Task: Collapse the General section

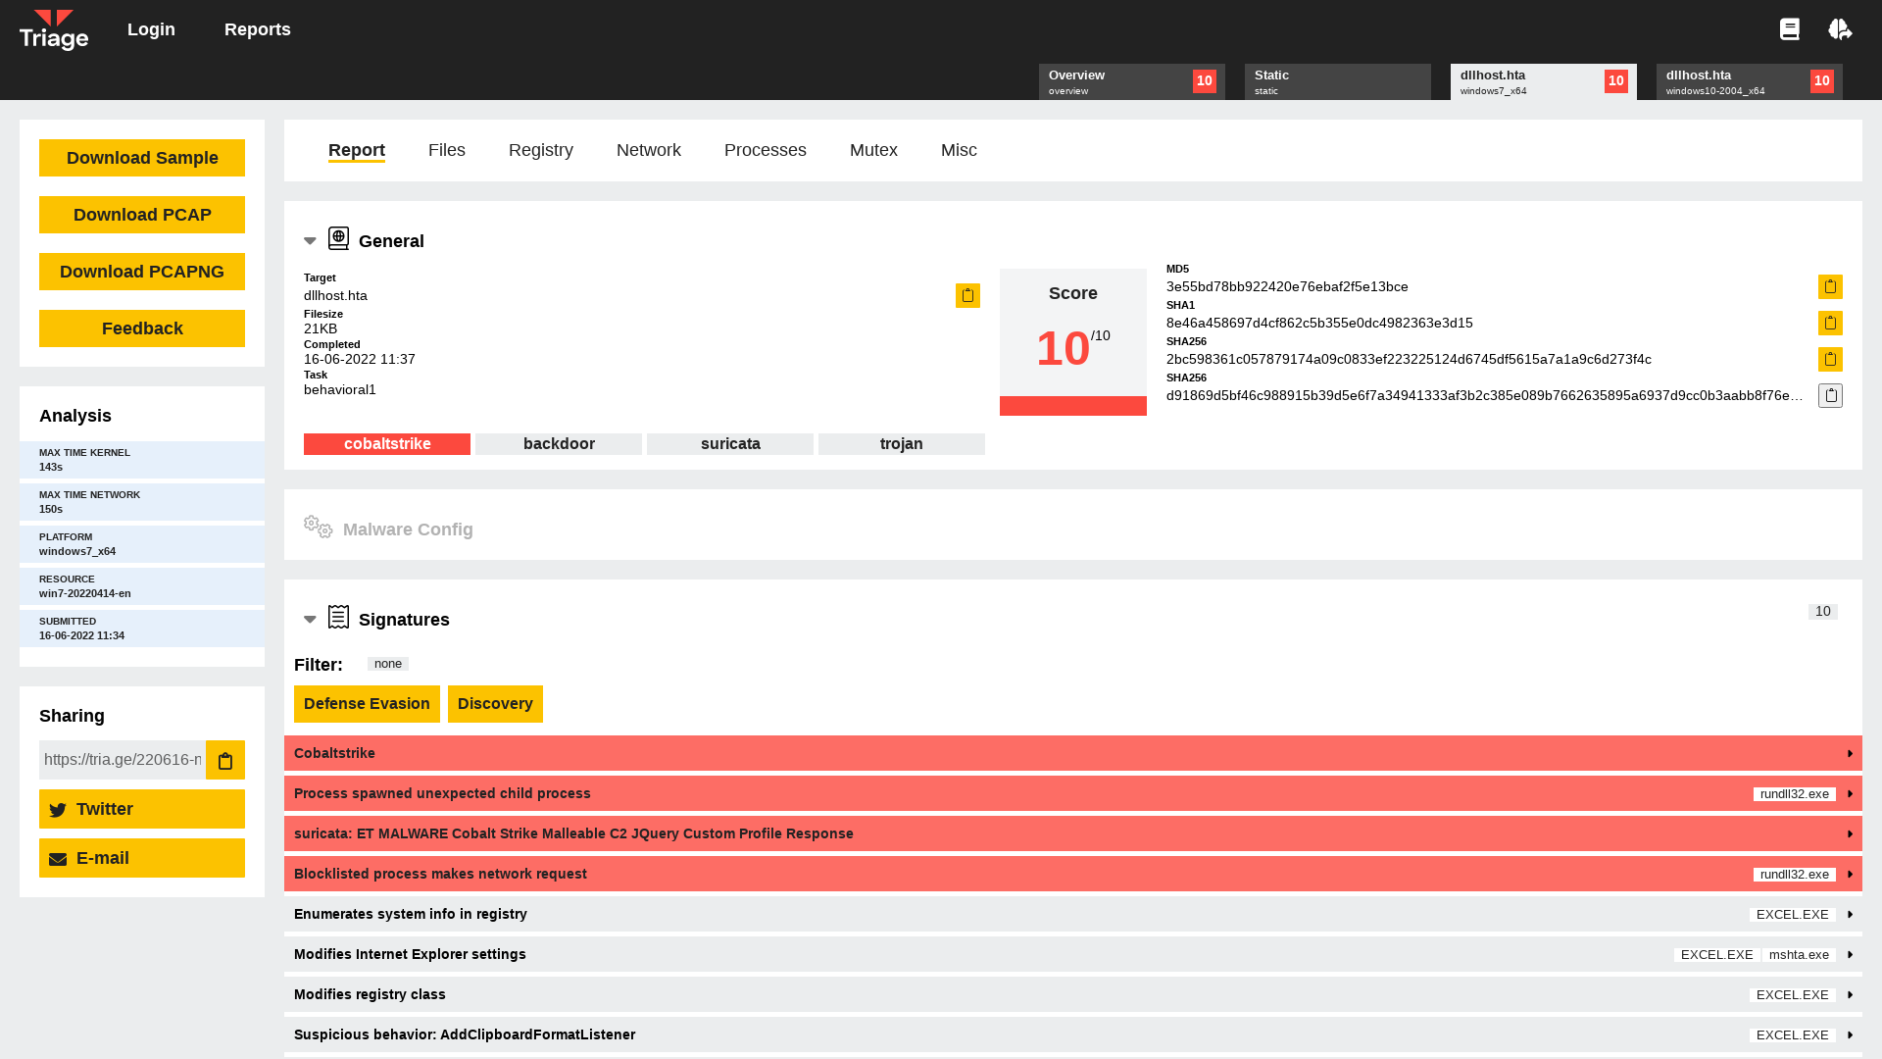Action: [310, 241]
